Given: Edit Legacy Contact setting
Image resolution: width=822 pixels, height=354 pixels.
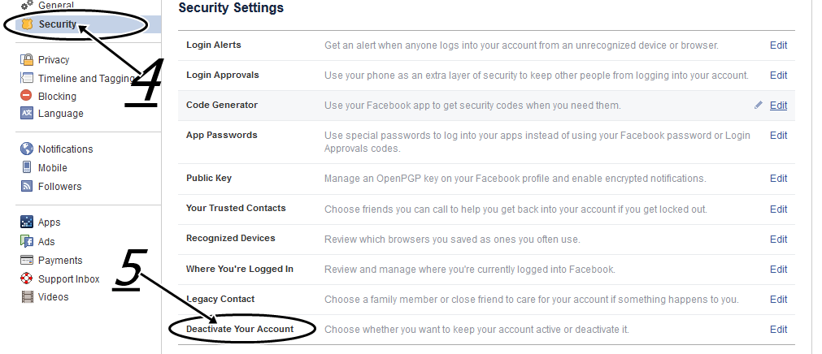Looking at the screenshot, I should pyautogui.click(x=778, y=299).
